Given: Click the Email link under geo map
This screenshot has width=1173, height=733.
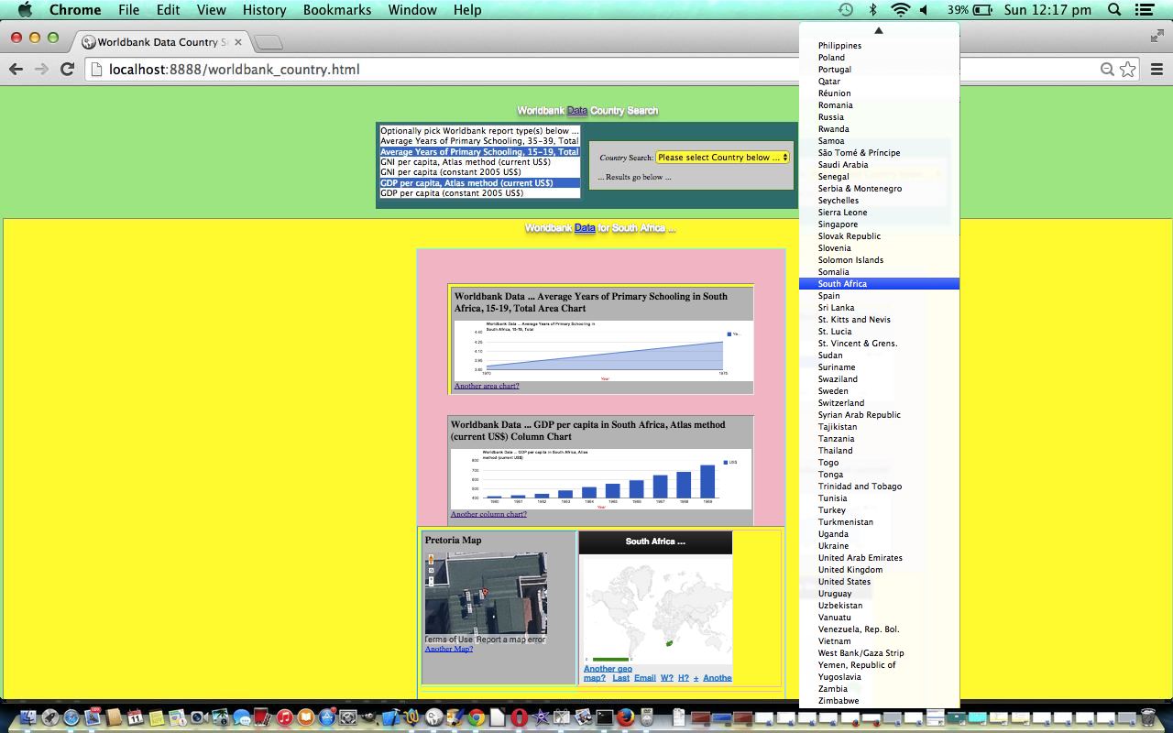Looking at the screenshot, I should point(645,678).
